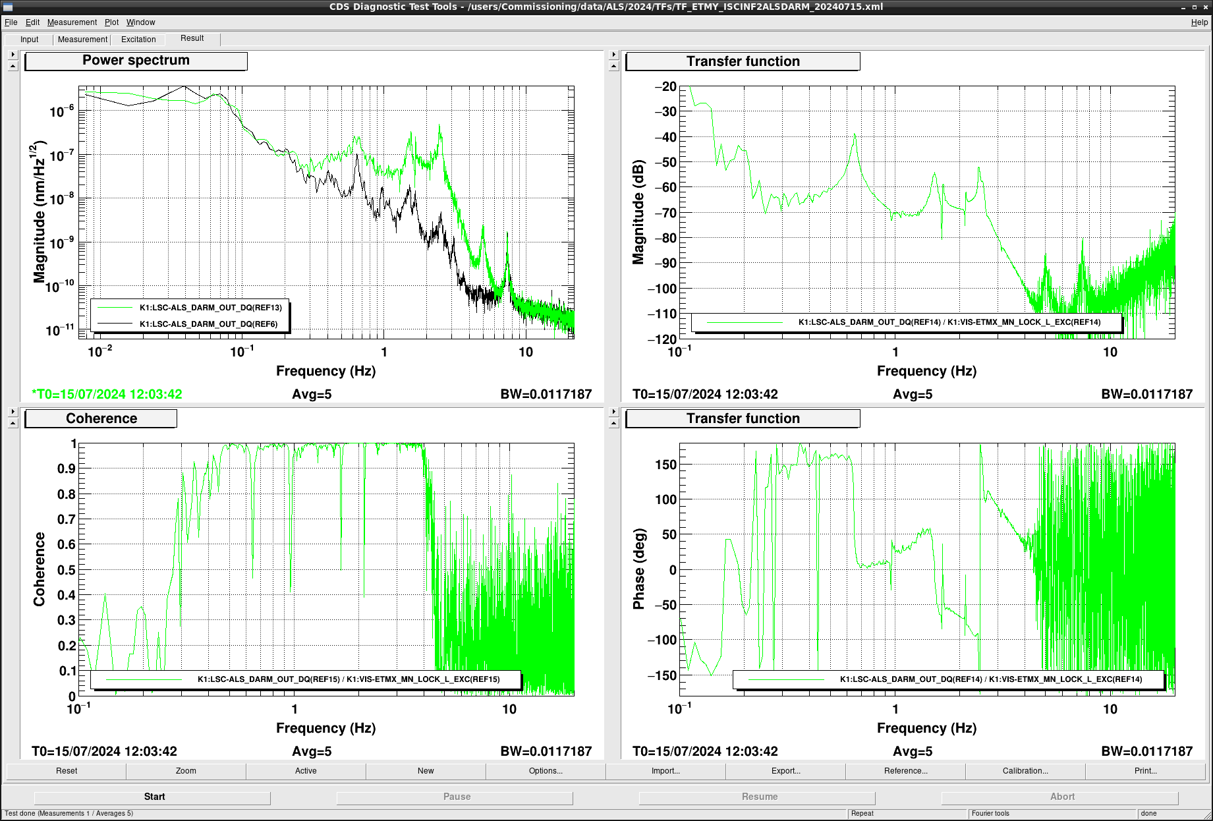Image resolution: width=1213 pixels, height=821 pixels.
Task: Click the up-arrow button beside Power spectrum plot
Action: tap(13, 66)
